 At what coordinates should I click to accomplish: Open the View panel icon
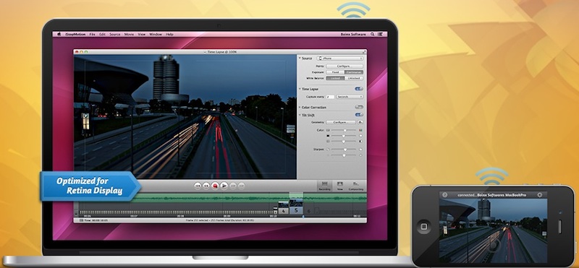pos(339,186)
